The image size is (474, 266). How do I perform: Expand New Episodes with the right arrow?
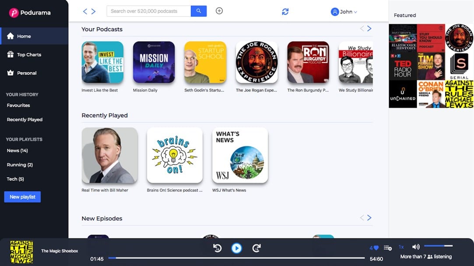369,217
